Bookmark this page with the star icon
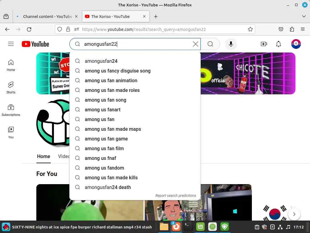This screenshot has height=233, width=310. (x=250, y=29)
